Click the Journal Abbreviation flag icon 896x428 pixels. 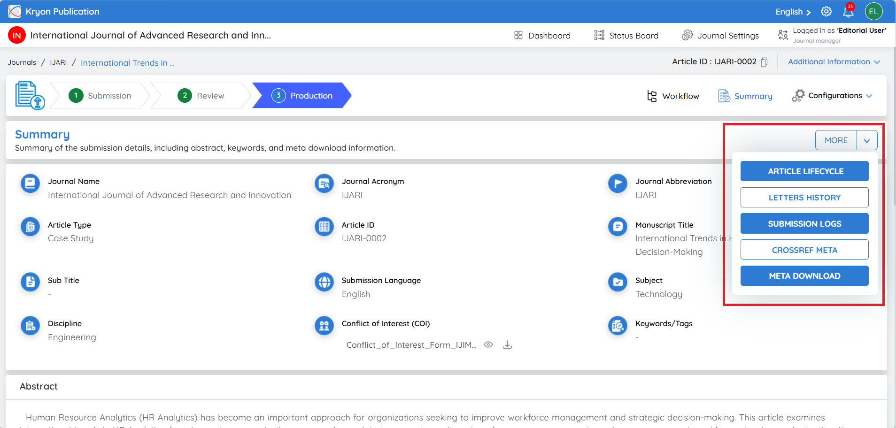[x=618, y=183]
